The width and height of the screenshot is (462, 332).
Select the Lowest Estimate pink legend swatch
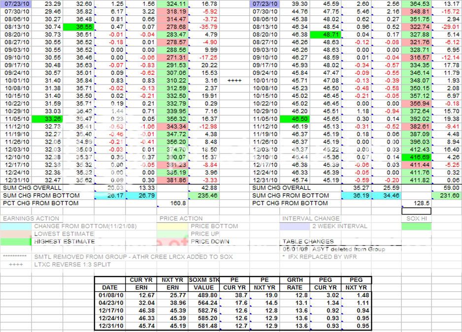[16, 234]
